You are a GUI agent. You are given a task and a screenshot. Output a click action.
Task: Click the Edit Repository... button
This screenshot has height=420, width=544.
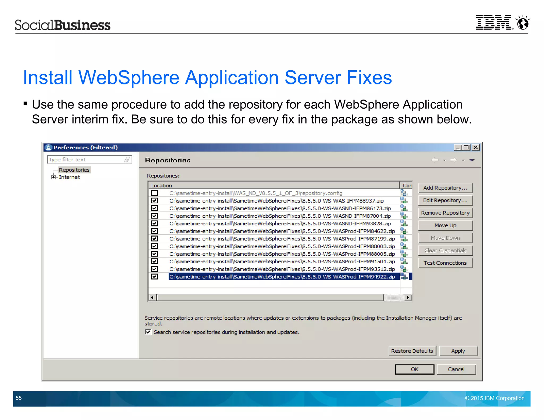[445, 200]
